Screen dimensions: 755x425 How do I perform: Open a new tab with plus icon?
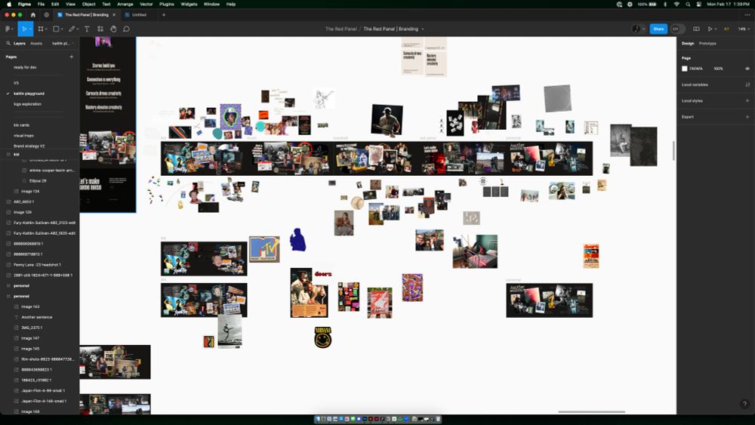click(164, 15)
